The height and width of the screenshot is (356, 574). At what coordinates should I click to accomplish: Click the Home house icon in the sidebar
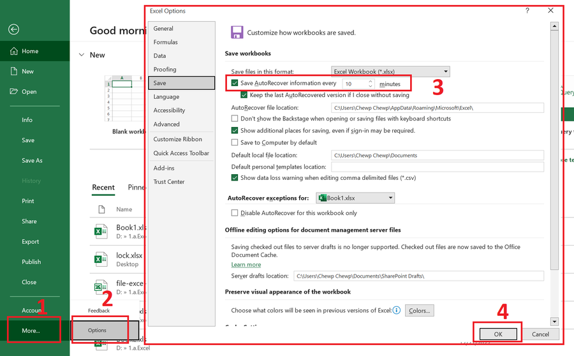[x=14, y=51]
